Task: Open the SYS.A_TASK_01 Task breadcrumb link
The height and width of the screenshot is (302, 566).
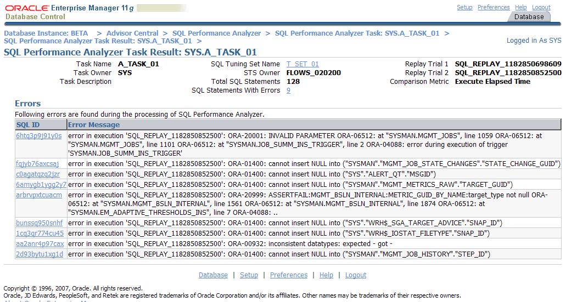Action: pyautogui.click(x=357, y=33)
